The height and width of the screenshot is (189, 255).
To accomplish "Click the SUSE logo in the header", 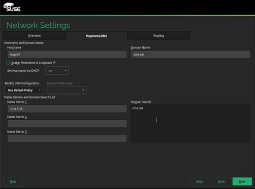I will 12,7.
